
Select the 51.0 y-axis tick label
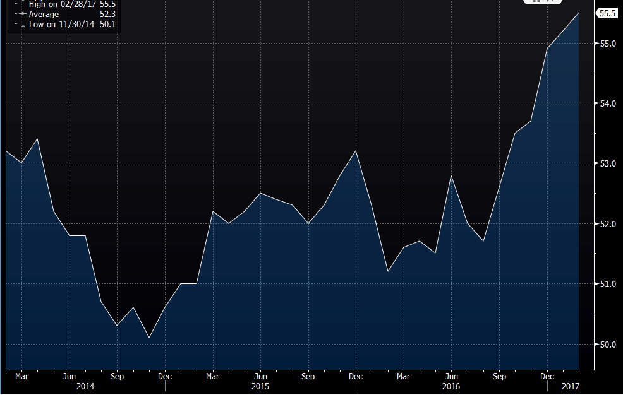pyautogui.click(x=608, y=284)
